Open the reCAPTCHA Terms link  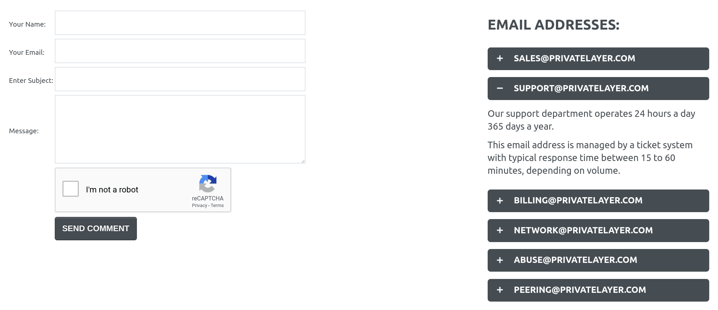[x=217, y=206]
